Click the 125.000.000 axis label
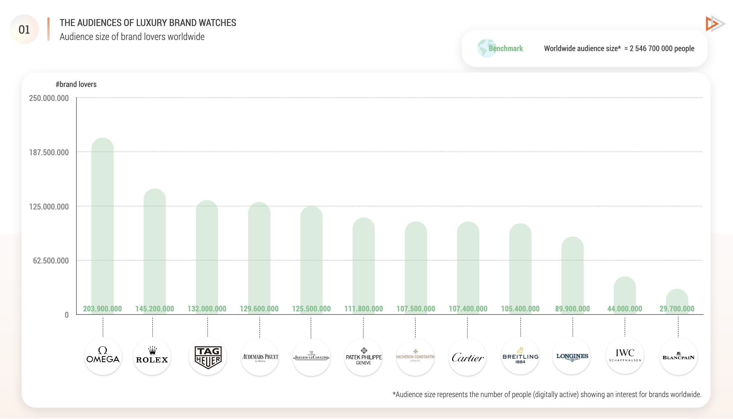The width and height of the screenshot is (733, 419). (x=49, y=207)
